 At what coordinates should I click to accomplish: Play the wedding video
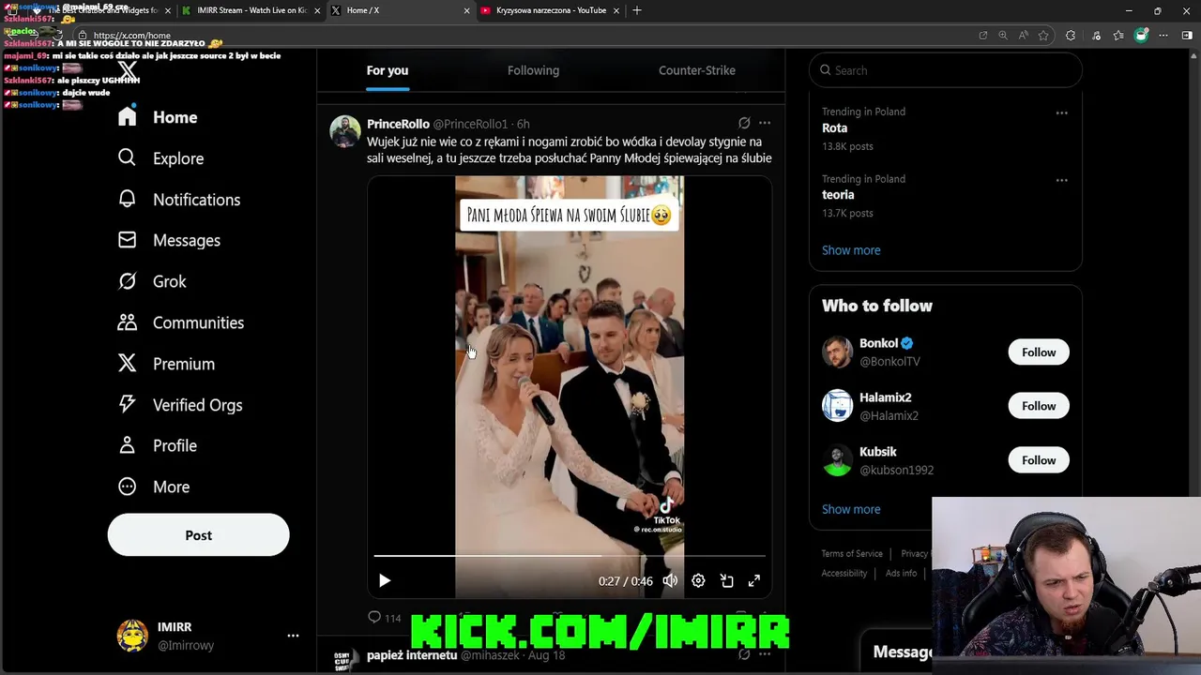pos(384,581)
